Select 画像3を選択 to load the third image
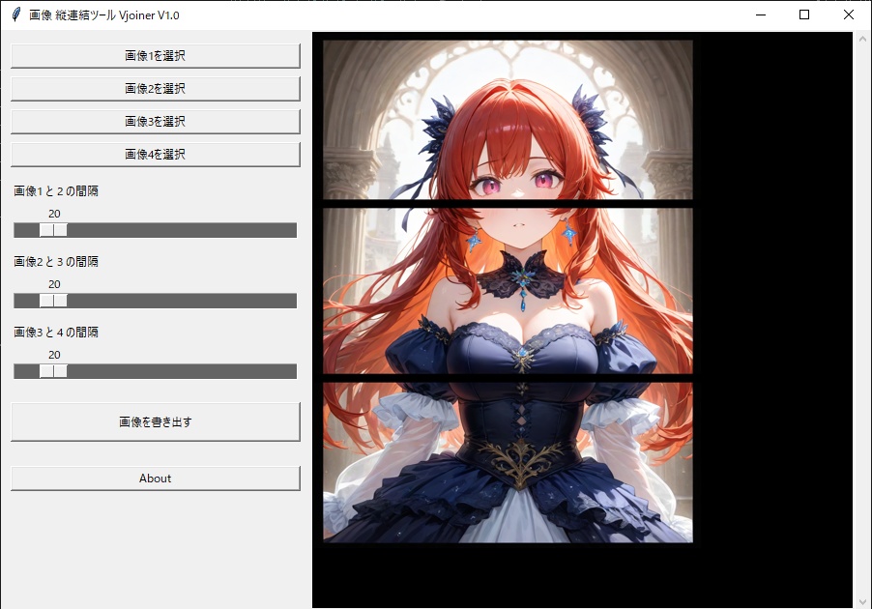 click(155, 121)
